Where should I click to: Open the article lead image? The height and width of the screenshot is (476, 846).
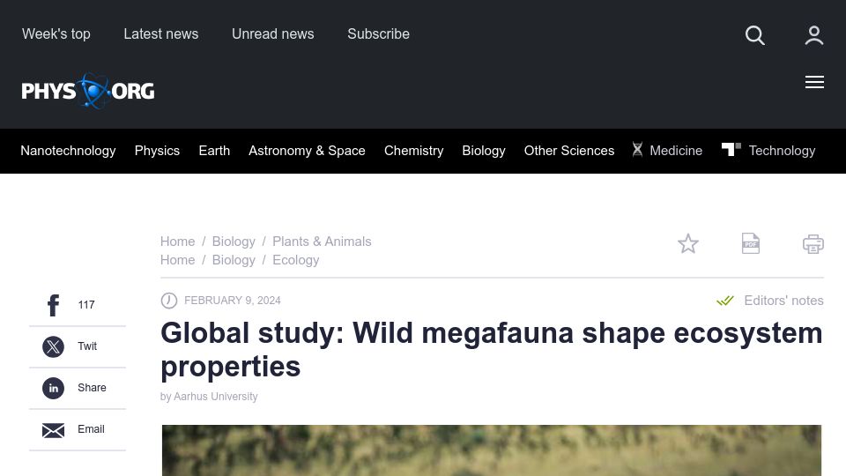(x=492, y=450)
